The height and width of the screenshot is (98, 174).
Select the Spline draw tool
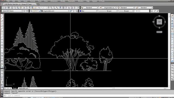[2, 37]
